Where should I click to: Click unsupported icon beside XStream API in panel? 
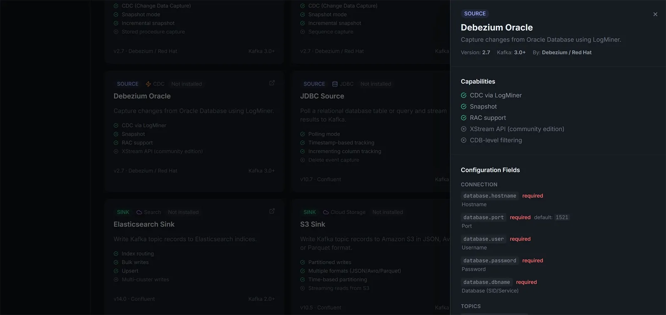464,129
